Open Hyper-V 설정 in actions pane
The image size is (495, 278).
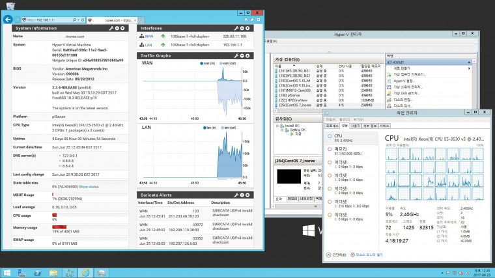point(403,81)
